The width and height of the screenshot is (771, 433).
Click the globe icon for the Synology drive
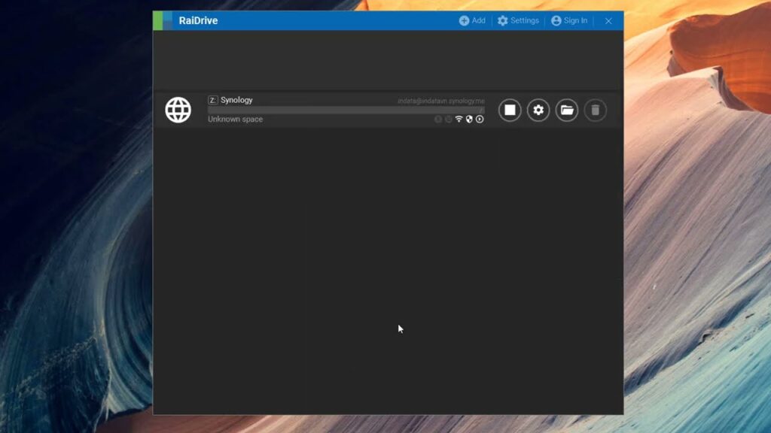tap(178, 110)
